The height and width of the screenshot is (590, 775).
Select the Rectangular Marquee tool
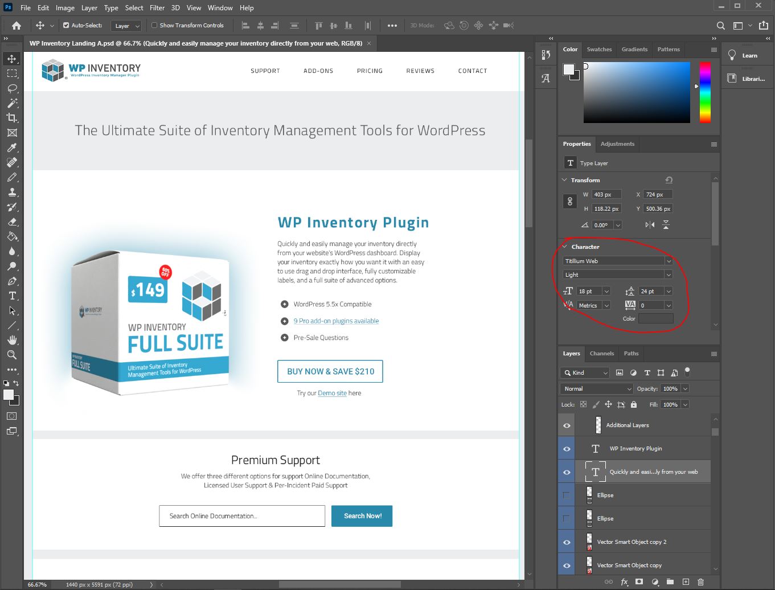[x=11, y=73]
